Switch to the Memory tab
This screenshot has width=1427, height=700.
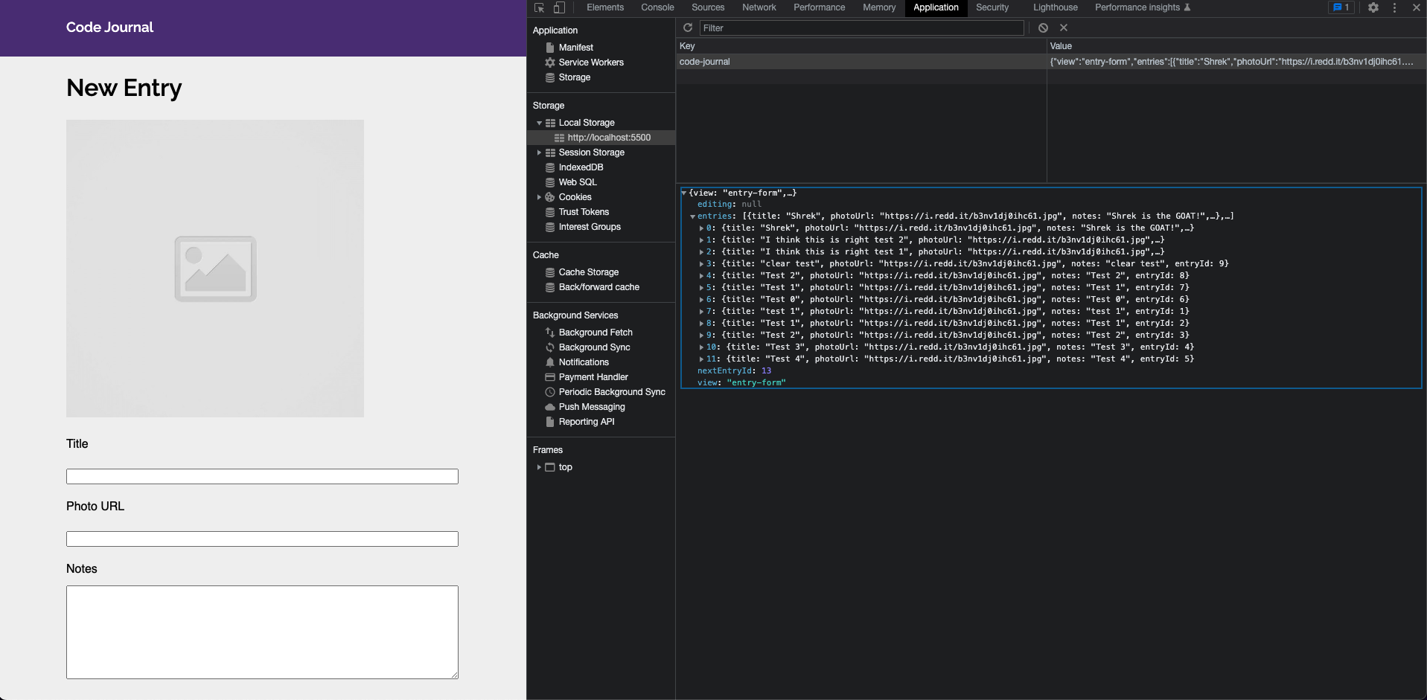(879, 7)
